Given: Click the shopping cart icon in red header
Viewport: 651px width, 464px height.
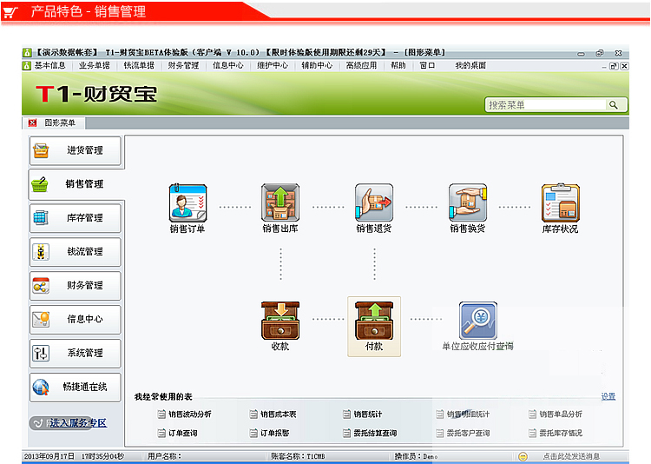Looking at the screenshot, I should pyautogui.click(x=10, y=11).
